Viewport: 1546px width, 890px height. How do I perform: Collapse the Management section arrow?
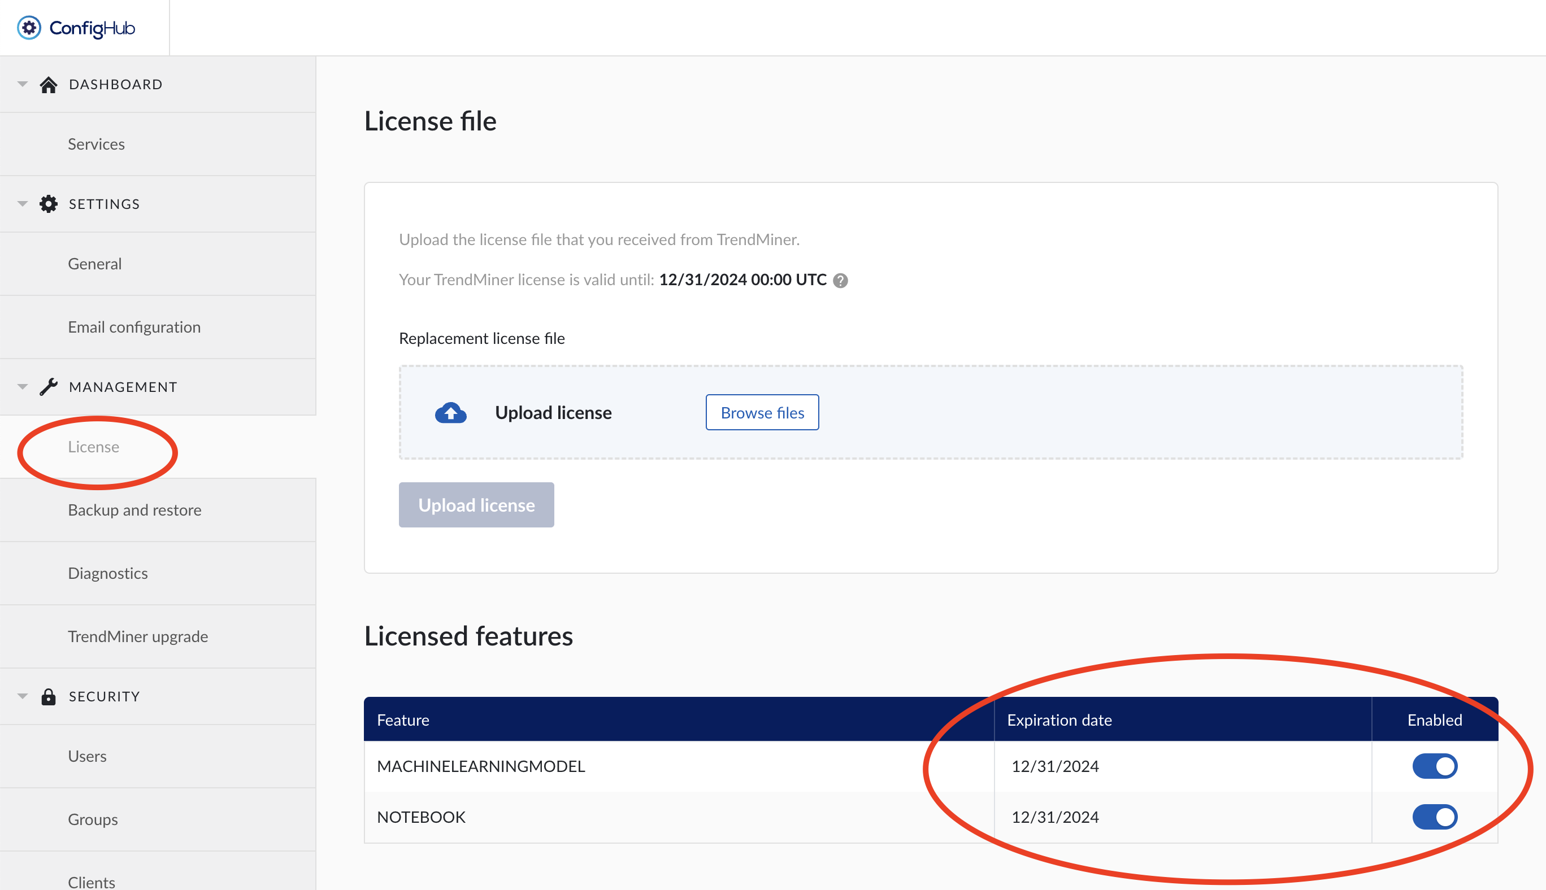point(23,386)
